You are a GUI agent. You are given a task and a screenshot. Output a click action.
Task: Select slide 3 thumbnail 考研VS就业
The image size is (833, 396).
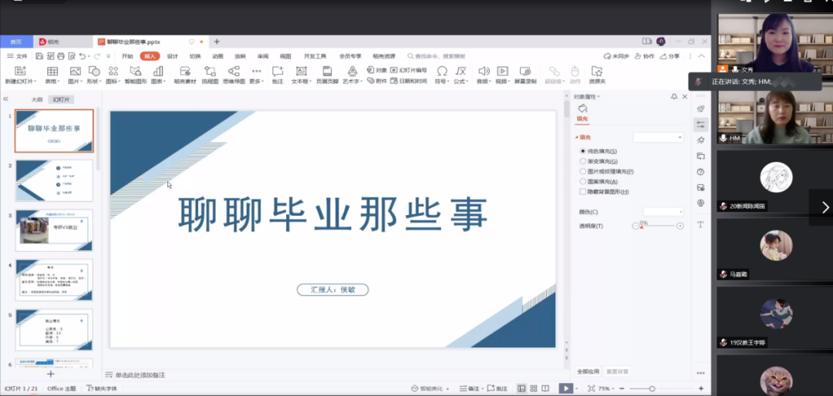click(54, 229)
